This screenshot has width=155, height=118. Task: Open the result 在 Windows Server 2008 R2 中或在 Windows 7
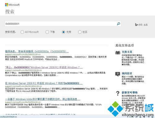click(x=44, y=83)
